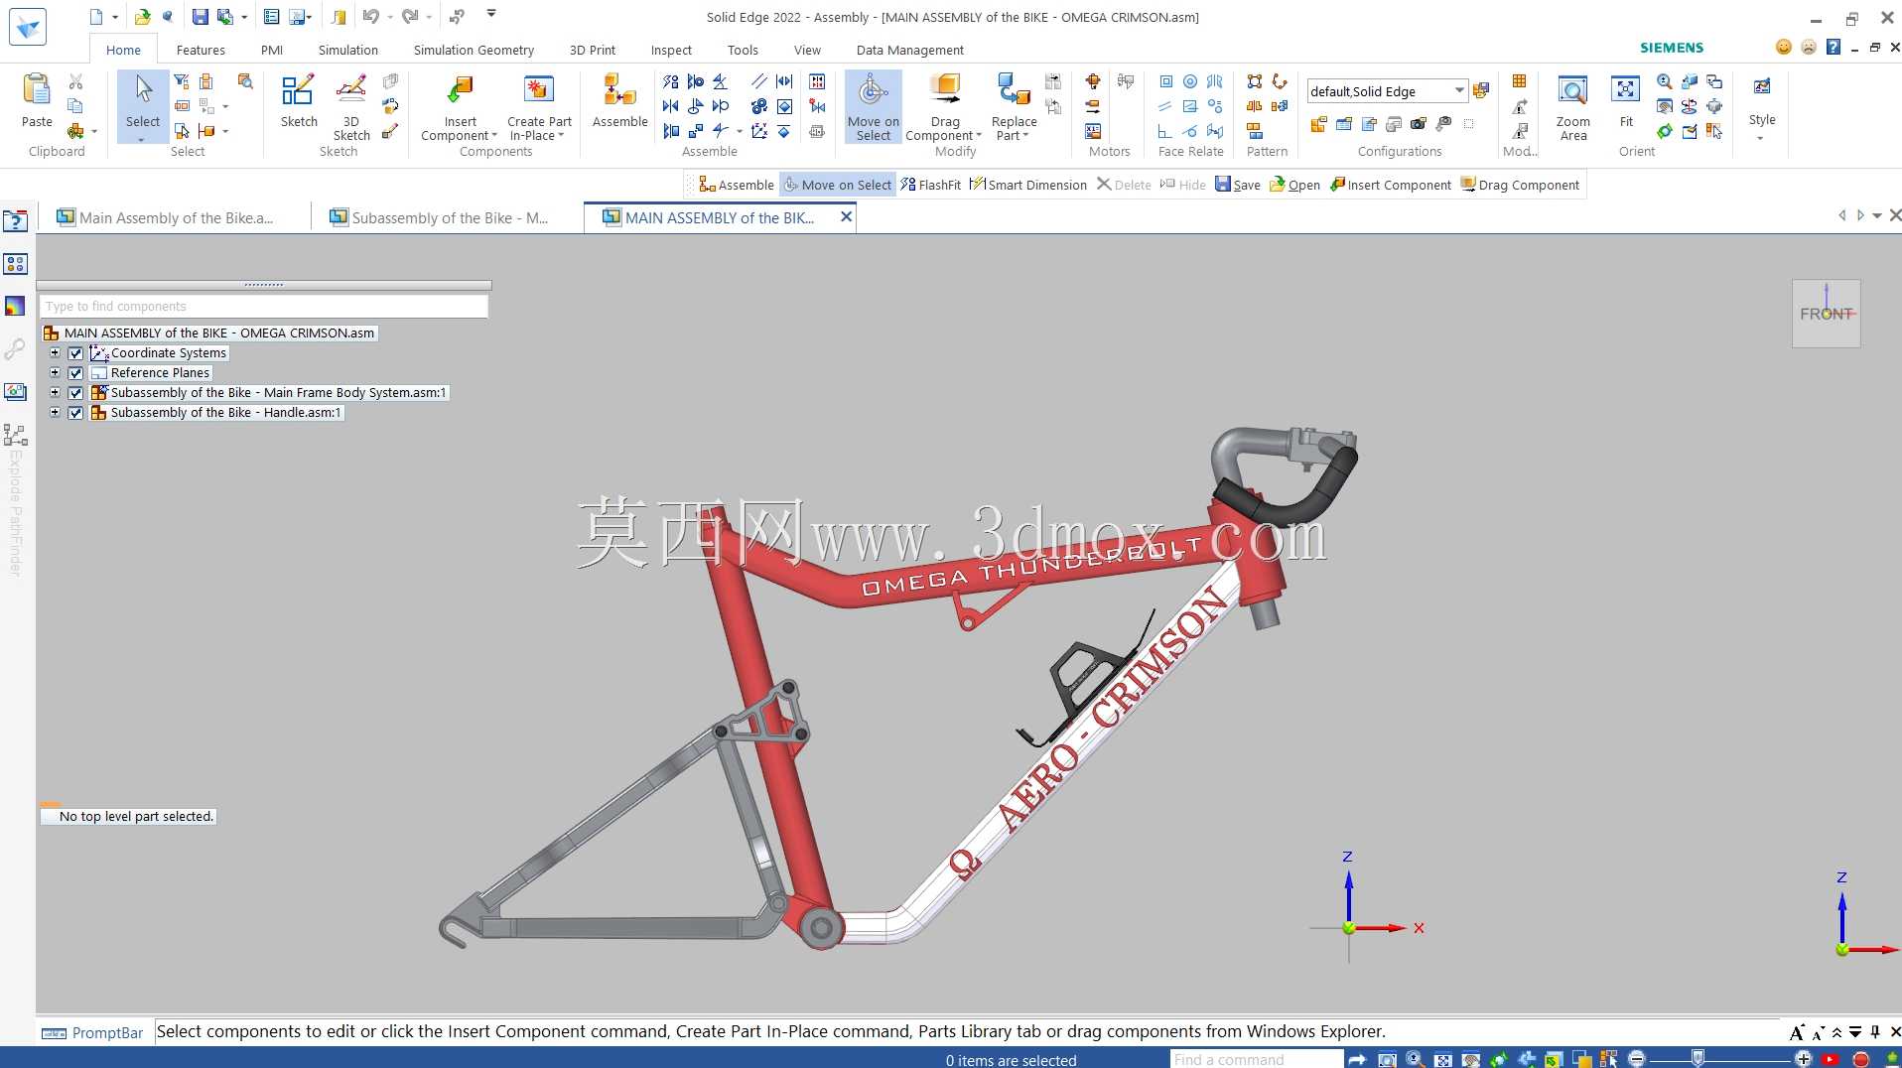Click the YouTube icon in status bar
The height and width of the screenshot is (1068, 1902).
point(1831,1059)
